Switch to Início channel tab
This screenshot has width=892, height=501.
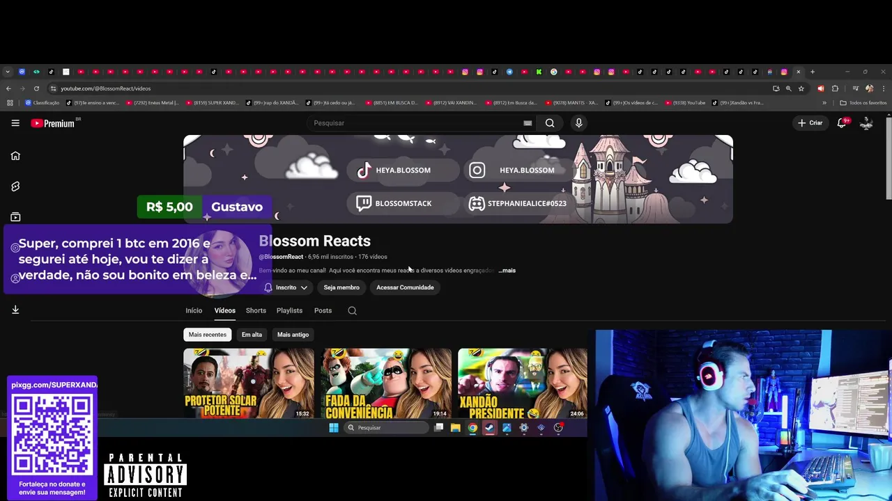[194, 310]
